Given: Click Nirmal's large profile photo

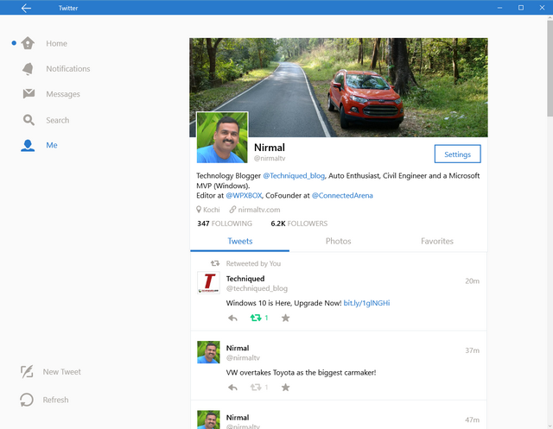Looking at the screenshot, I should click(222, 137).
